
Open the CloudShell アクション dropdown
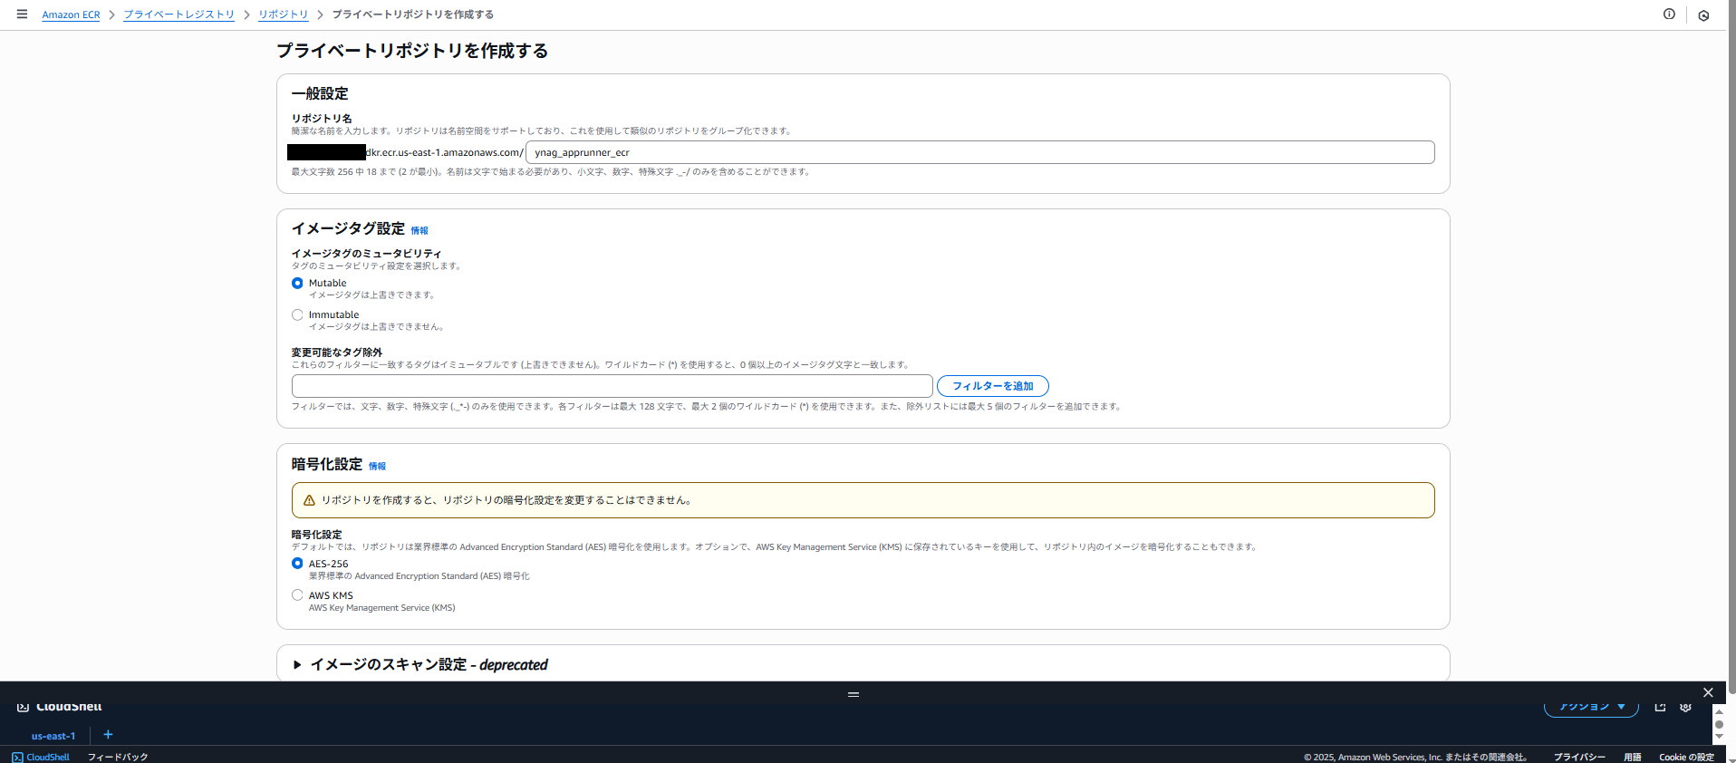(1591, 707)
